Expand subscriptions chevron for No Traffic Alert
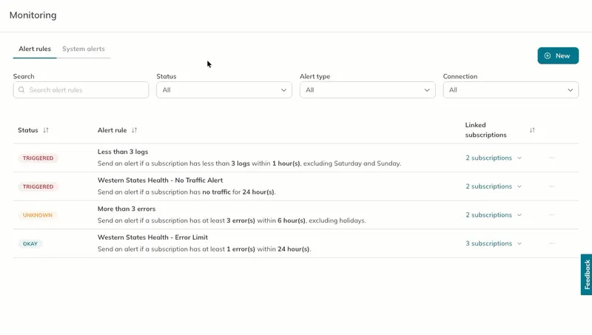 point(519,186)
